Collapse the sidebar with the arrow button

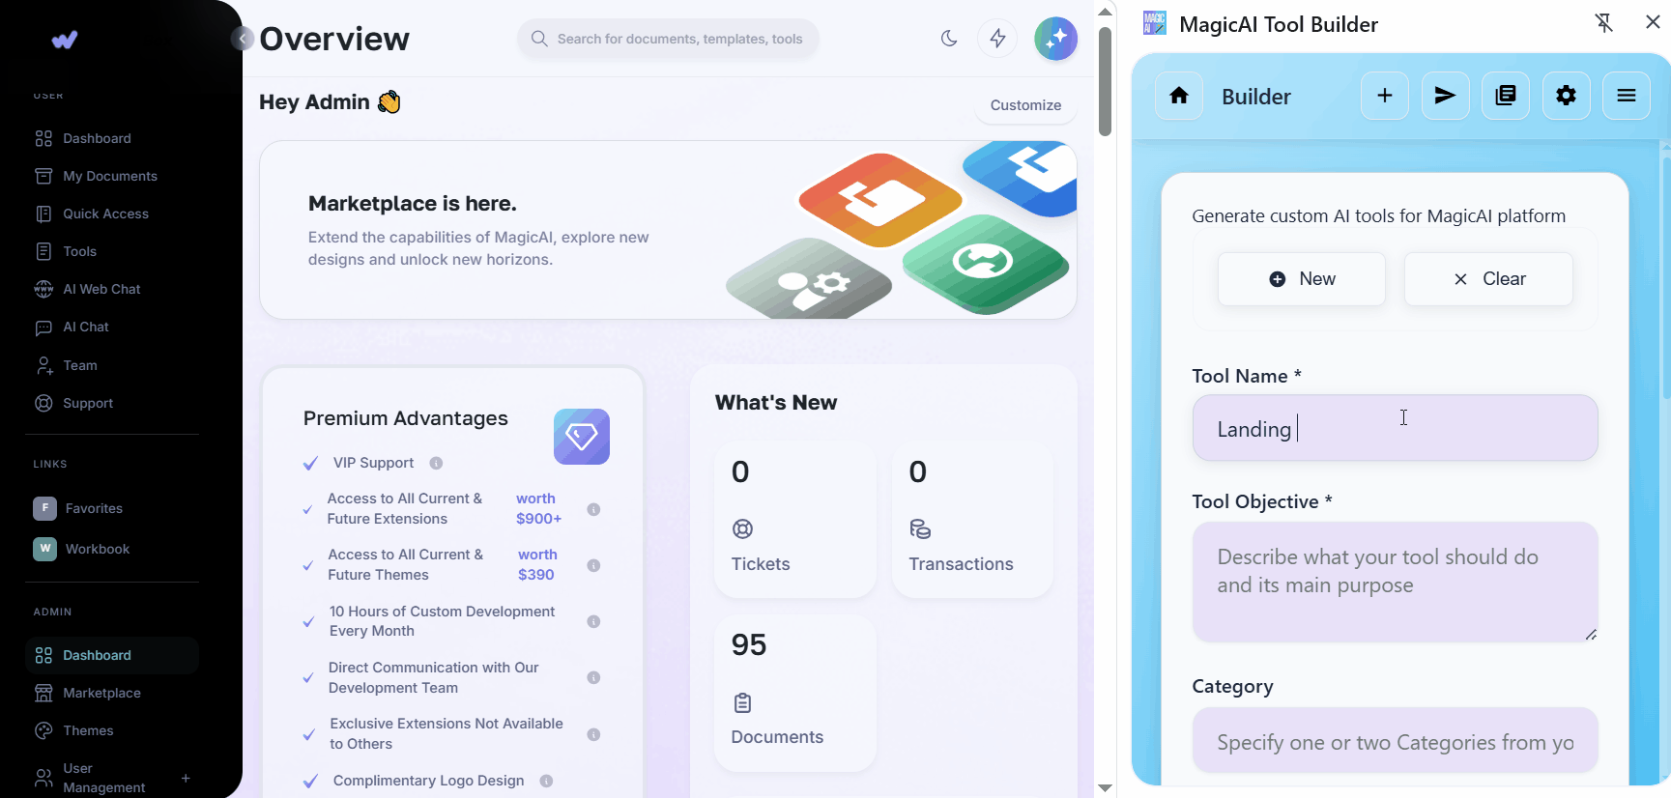[243, 39]
